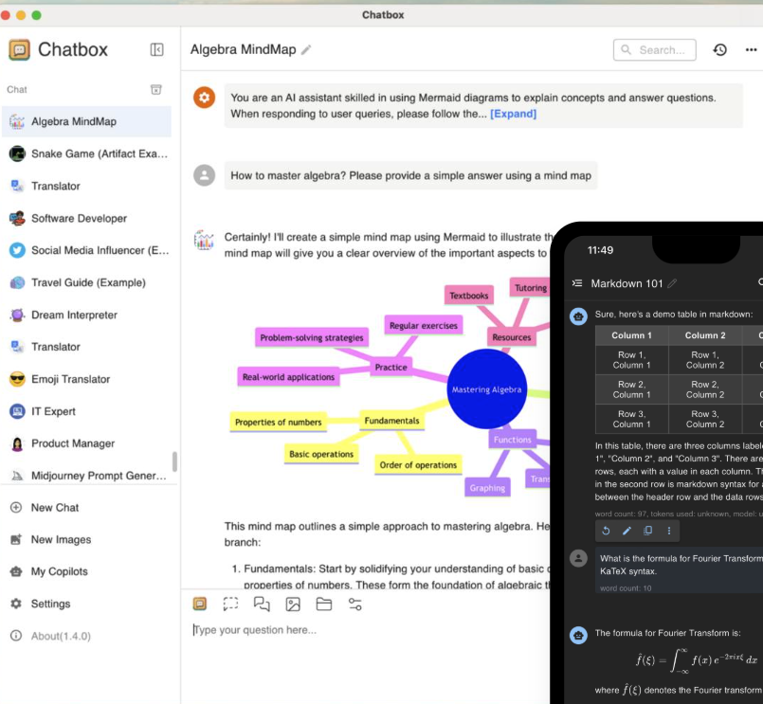The width and height of the screenshot is (763, 704).
Task: Click the Graphing mind map node
Action: 487,488
